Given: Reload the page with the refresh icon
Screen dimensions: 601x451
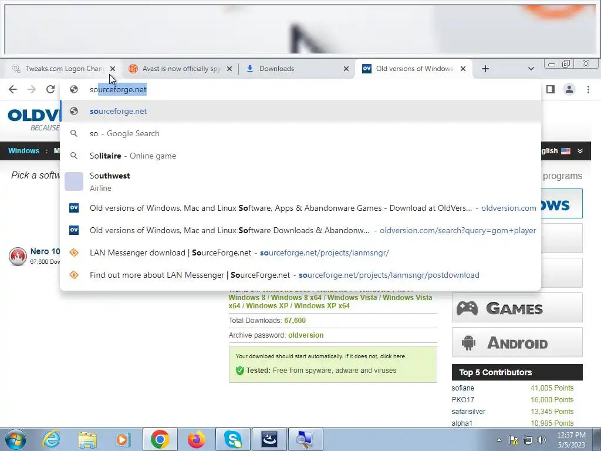Looking at the screenshot, I should tap(50, 89).
